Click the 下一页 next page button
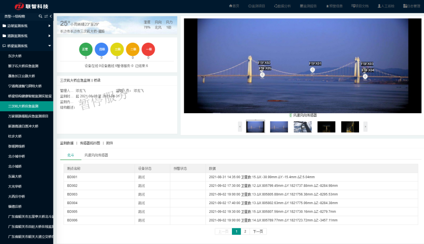 click(x=258, y=231)
